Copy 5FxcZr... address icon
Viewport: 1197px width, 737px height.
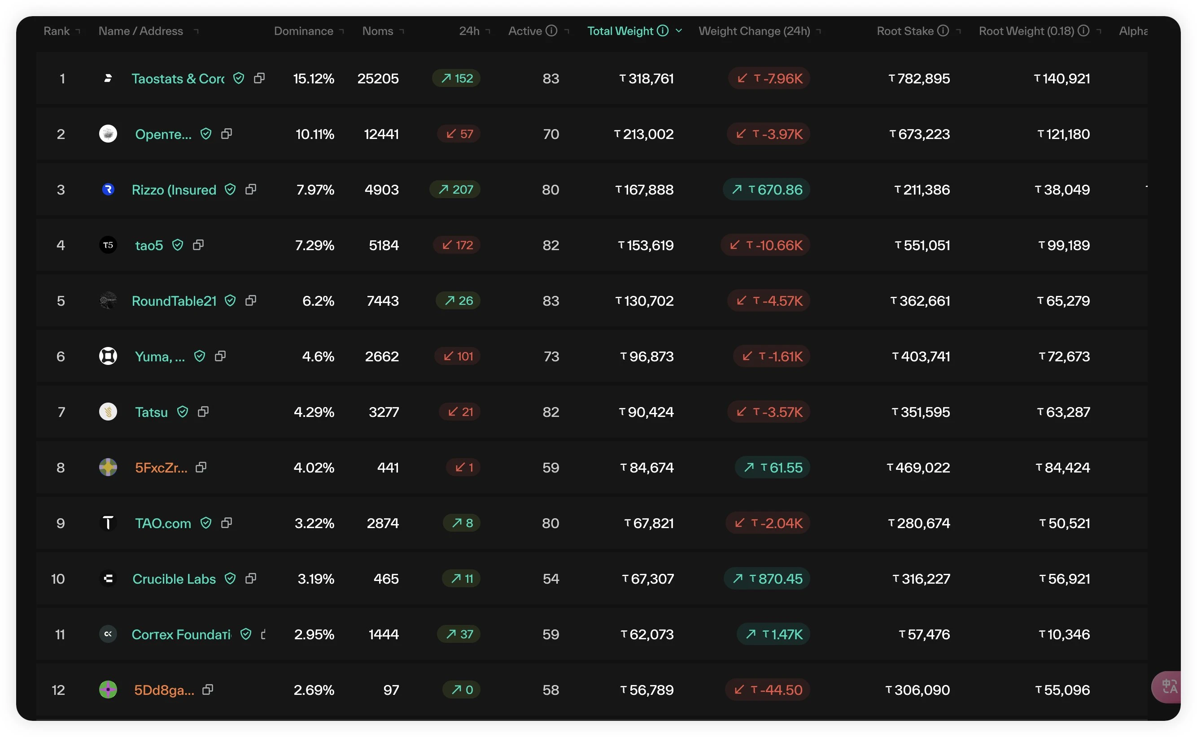coord(201,468)
